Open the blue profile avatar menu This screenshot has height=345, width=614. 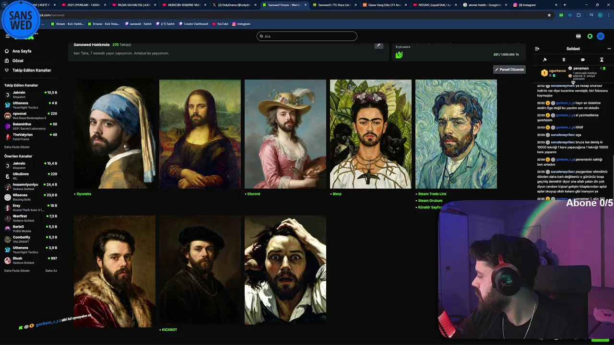coord(601,36)
